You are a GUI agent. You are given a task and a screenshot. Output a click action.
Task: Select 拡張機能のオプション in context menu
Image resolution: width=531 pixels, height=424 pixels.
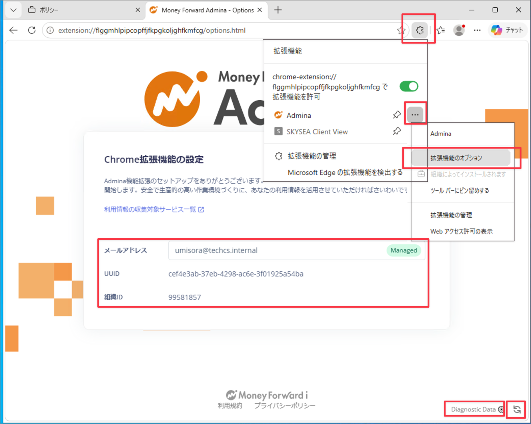tap(461, 158)
